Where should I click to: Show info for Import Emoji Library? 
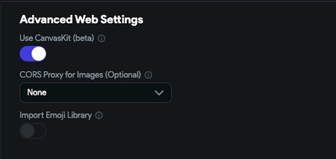[99, 115]
